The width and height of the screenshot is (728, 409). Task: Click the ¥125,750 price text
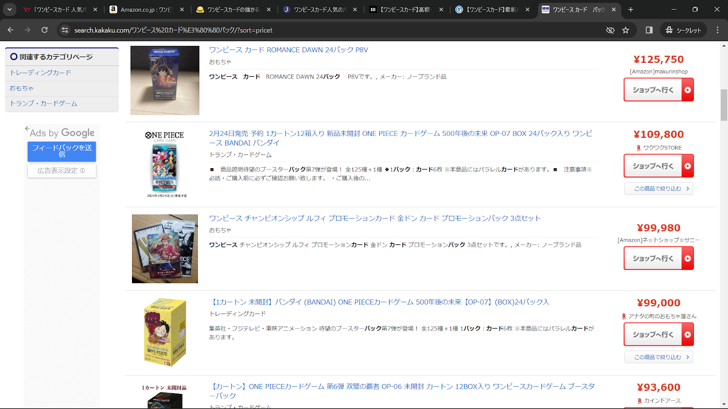tap(659, 60)
